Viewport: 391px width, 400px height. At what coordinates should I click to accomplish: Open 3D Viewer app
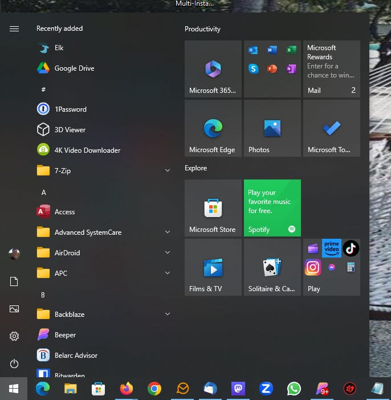click(103, 129)
